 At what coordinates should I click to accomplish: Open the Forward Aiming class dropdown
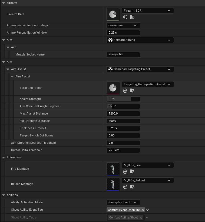coord(140,40)
